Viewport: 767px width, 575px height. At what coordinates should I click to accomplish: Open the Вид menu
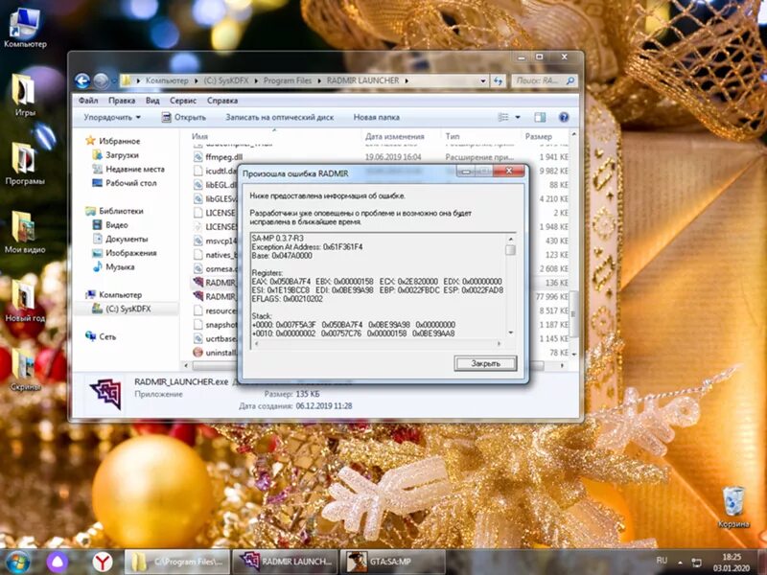click(x=152, y=101)
